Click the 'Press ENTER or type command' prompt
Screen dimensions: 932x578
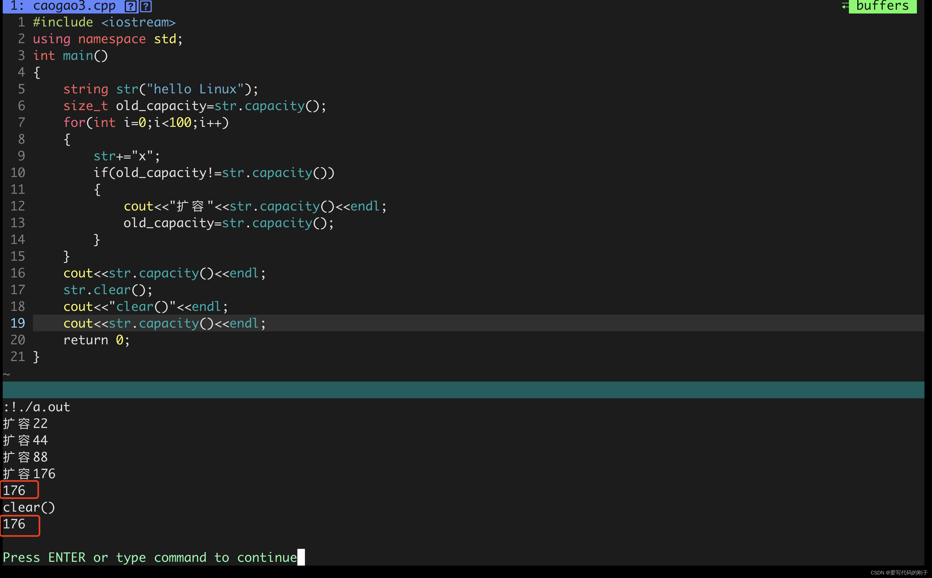pos(150,558)
